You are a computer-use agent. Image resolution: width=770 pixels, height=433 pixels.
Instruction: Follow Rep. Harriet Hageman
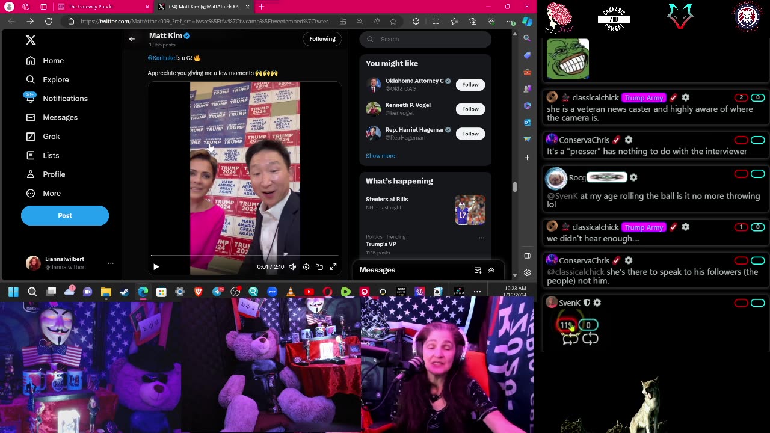click(x=470, y=134)
